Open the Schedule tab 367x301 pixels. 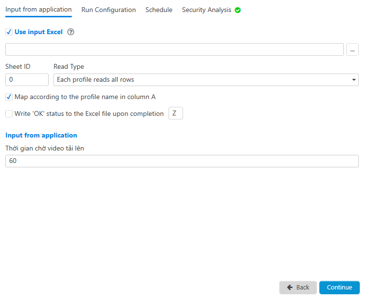(158, 10)
